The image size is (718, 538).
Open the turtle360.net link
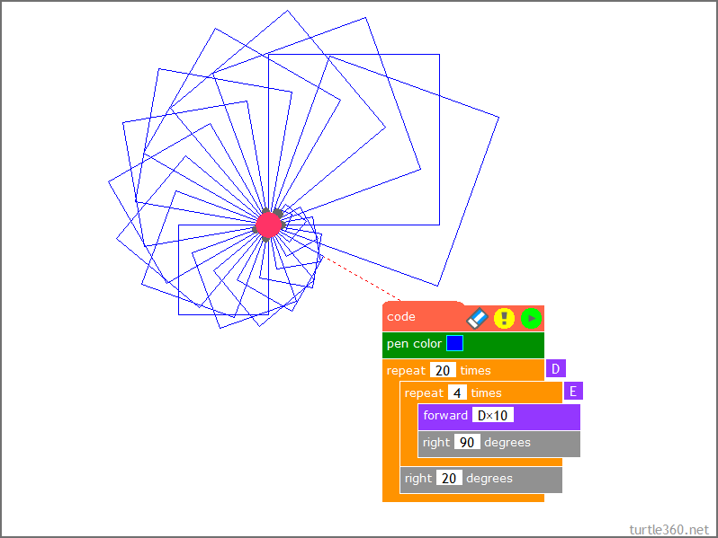670,528
